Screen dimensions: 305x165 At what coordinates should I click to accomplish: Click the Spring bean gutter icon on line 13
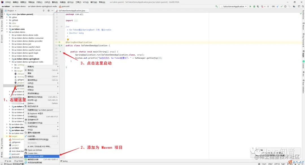coord(59,42)
